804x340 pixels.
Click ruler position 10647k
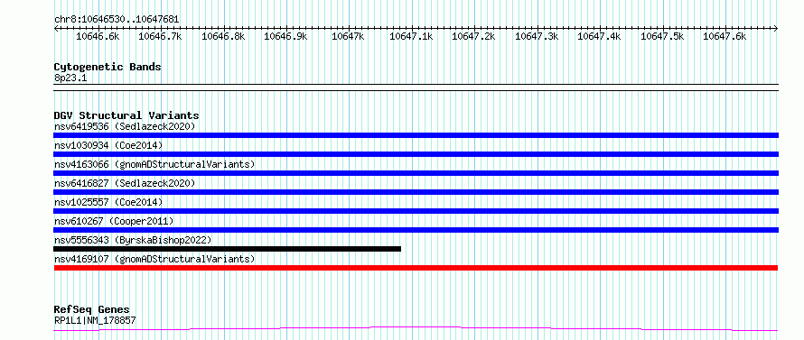348,36
